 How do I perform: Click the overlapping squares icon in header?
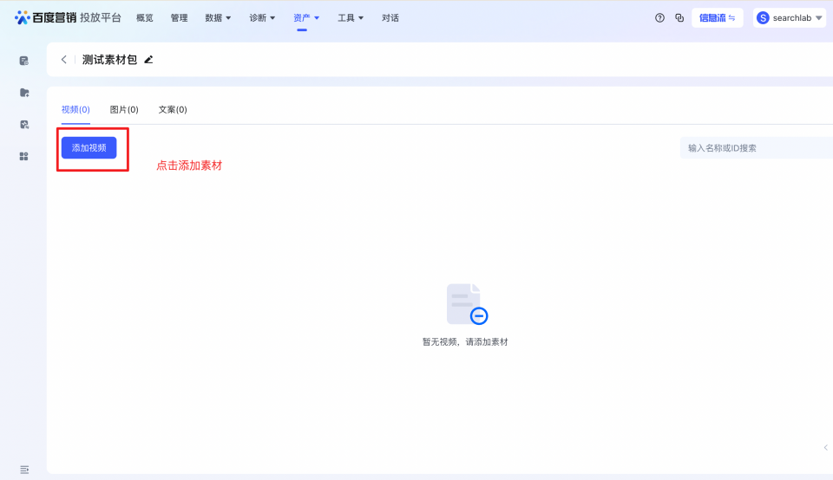(x=679, y=17)
